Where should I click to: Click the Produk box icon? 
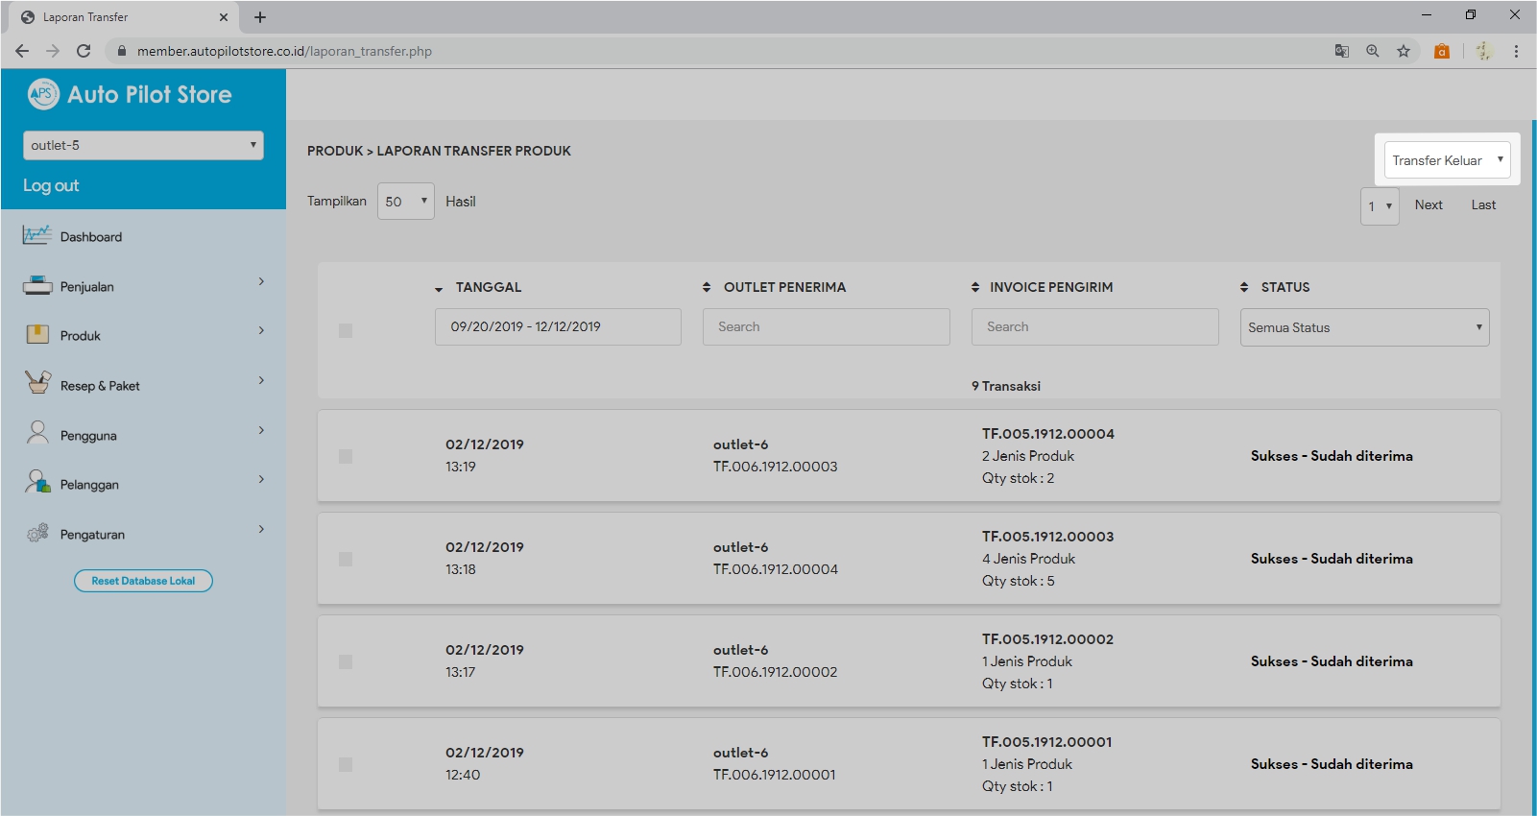coord(36,334)
